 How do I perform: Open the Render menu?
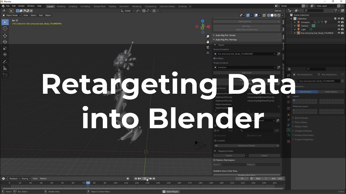(x=21, y=6)
